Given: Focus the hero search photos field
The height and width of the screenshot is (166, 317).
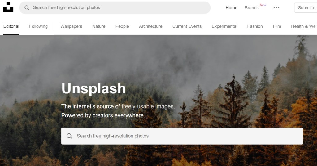Looking at the screenshot, I should (182, 136).
